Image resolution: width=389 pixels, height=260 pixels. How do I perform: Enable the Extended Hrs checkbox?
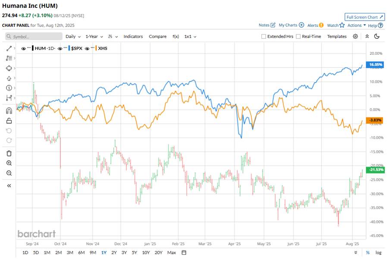click(264, 37)
